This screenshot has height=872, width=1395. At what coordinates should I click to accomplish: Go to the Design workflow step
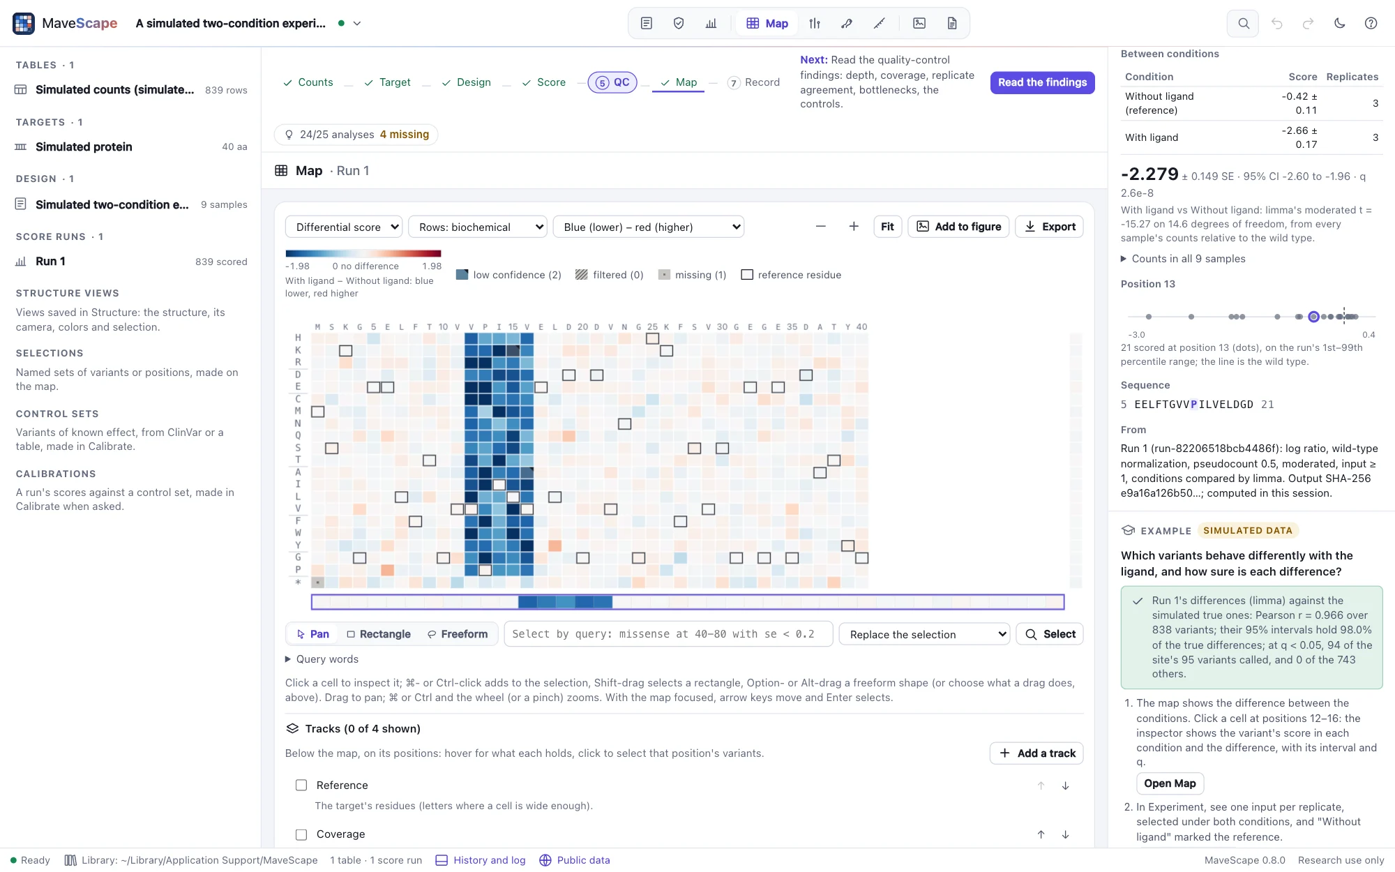pos(466,82)
